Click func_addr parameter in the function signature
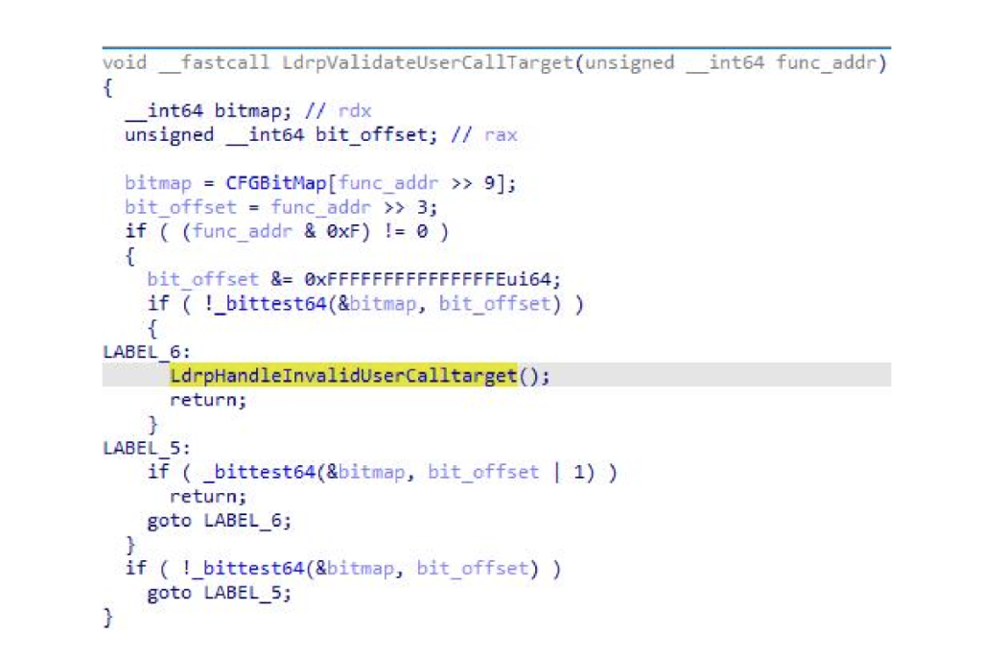The height and width of the screenshot is (656, 982). click(x=831, y=63)
